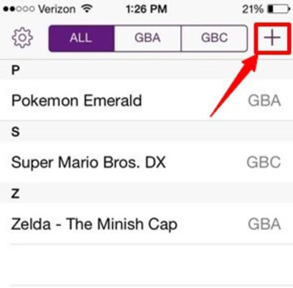Tap the plus icon to add ROM

tap(272, 38)
